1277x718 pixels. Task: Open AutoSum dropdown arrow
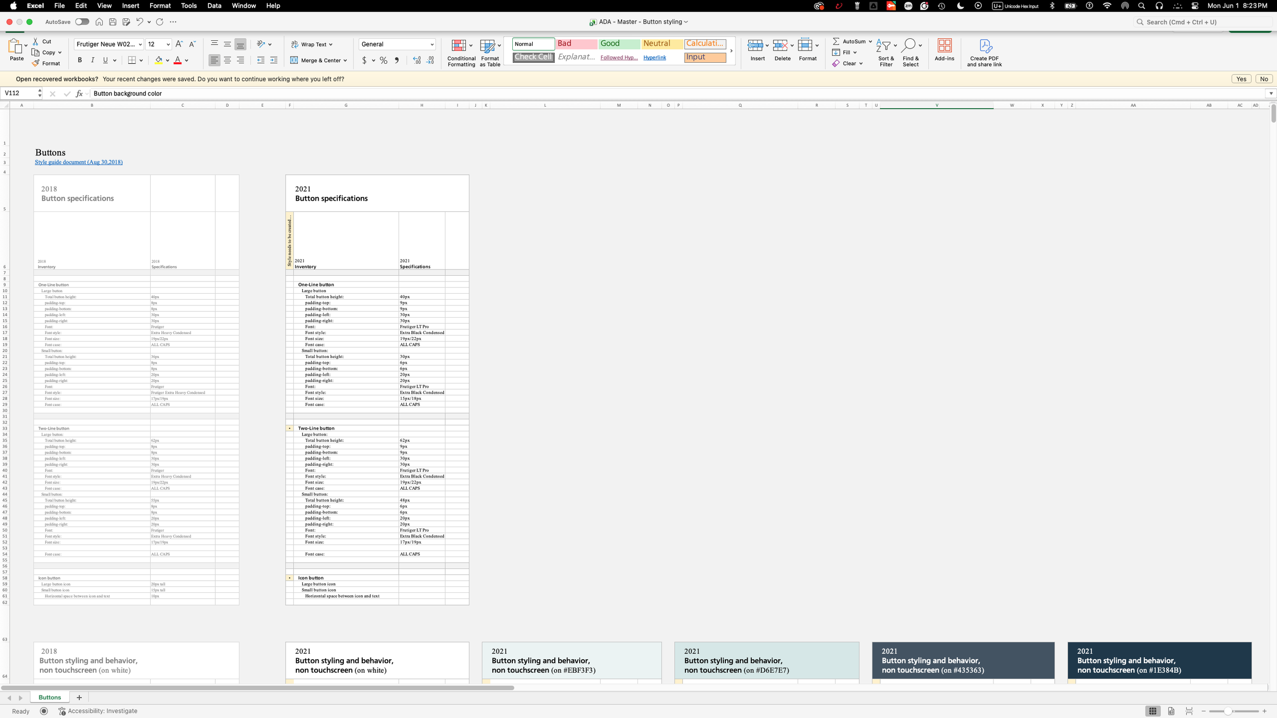click(x=870, y=41)
